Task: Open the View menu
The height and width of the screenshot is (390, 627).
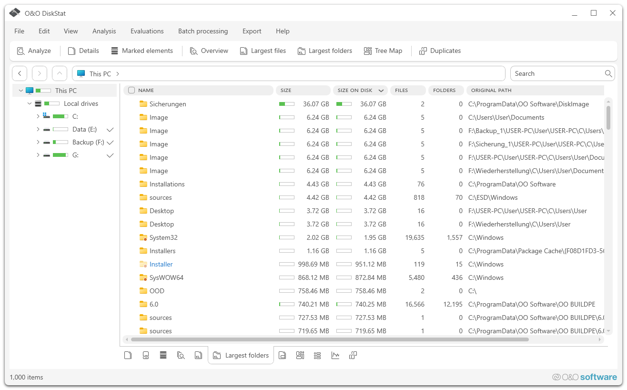Action: 71,31
